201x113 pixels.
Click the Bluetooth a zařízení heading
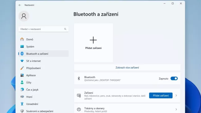click(x=96, y=14)
